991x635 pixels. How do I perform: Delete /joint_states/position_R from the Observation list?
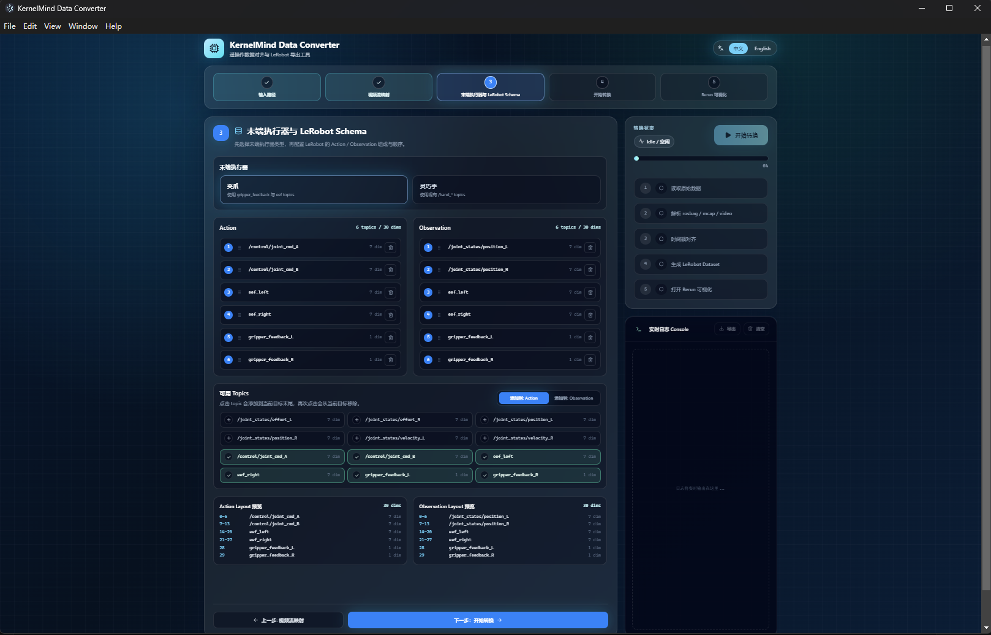(x=590, y=270)
